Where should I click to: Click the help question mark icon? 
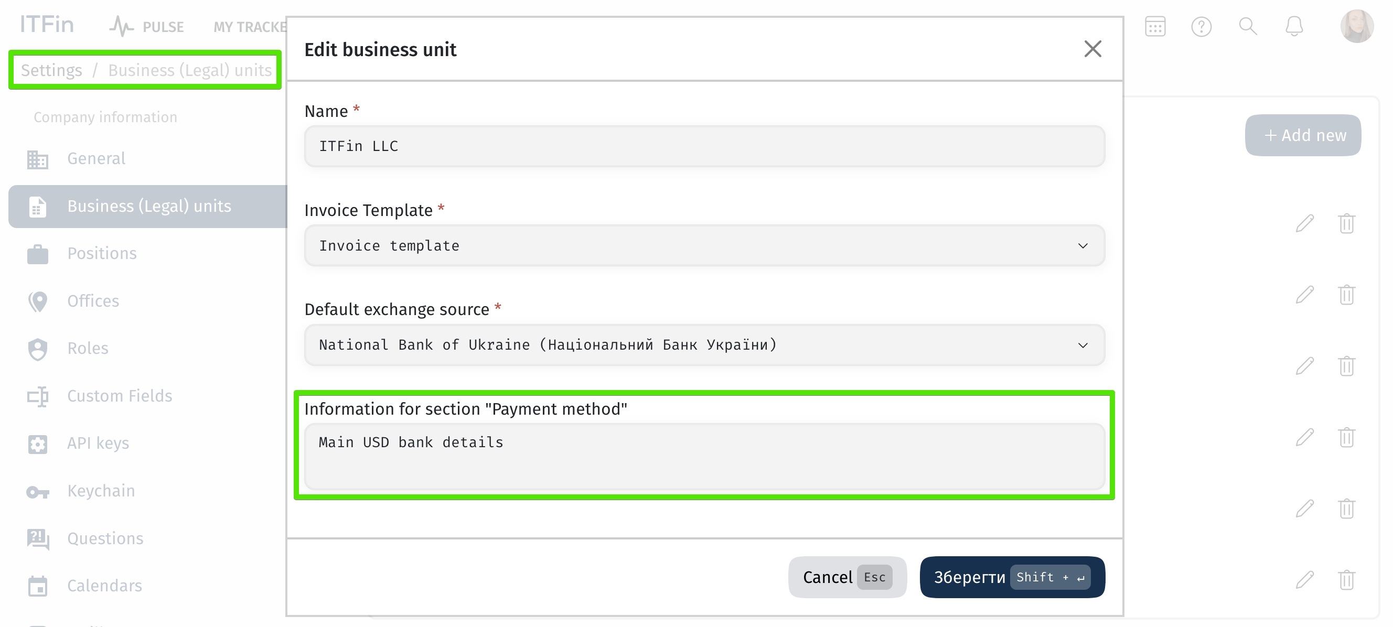1201,27
